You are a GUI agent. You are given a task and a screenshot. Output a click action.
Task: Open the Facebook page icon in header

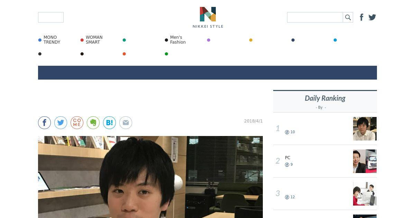pos(361,17)
